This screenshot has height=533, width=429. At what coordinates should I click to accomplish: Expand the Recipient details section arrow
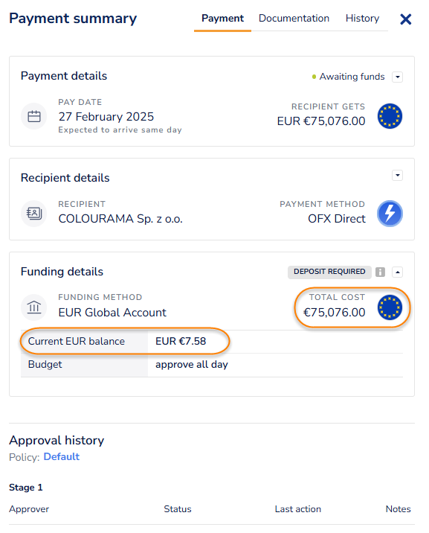[x=398, y=176]
